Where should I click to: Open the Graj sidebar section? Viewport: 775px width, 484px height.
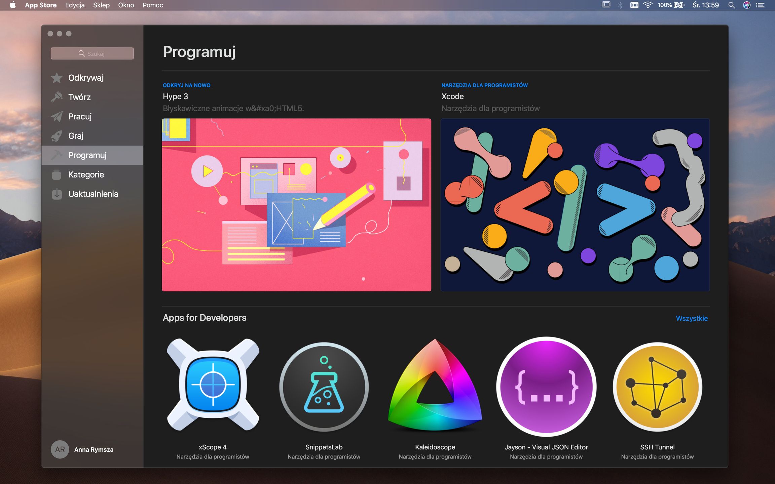click(x=76, y=136)
